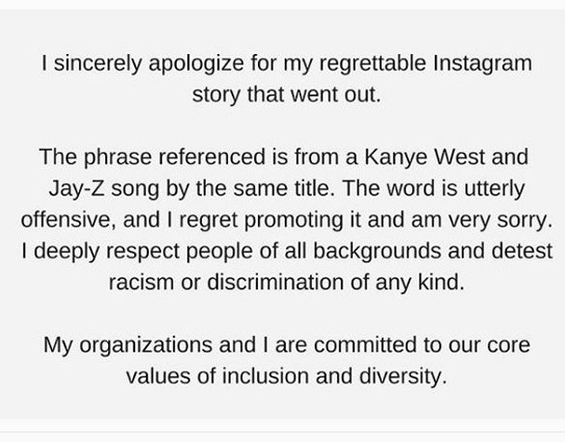Viewport: 565px width, 442px height.
Task: Click the word "committed" in last paragraph
Action: click(x=365, y=344)
